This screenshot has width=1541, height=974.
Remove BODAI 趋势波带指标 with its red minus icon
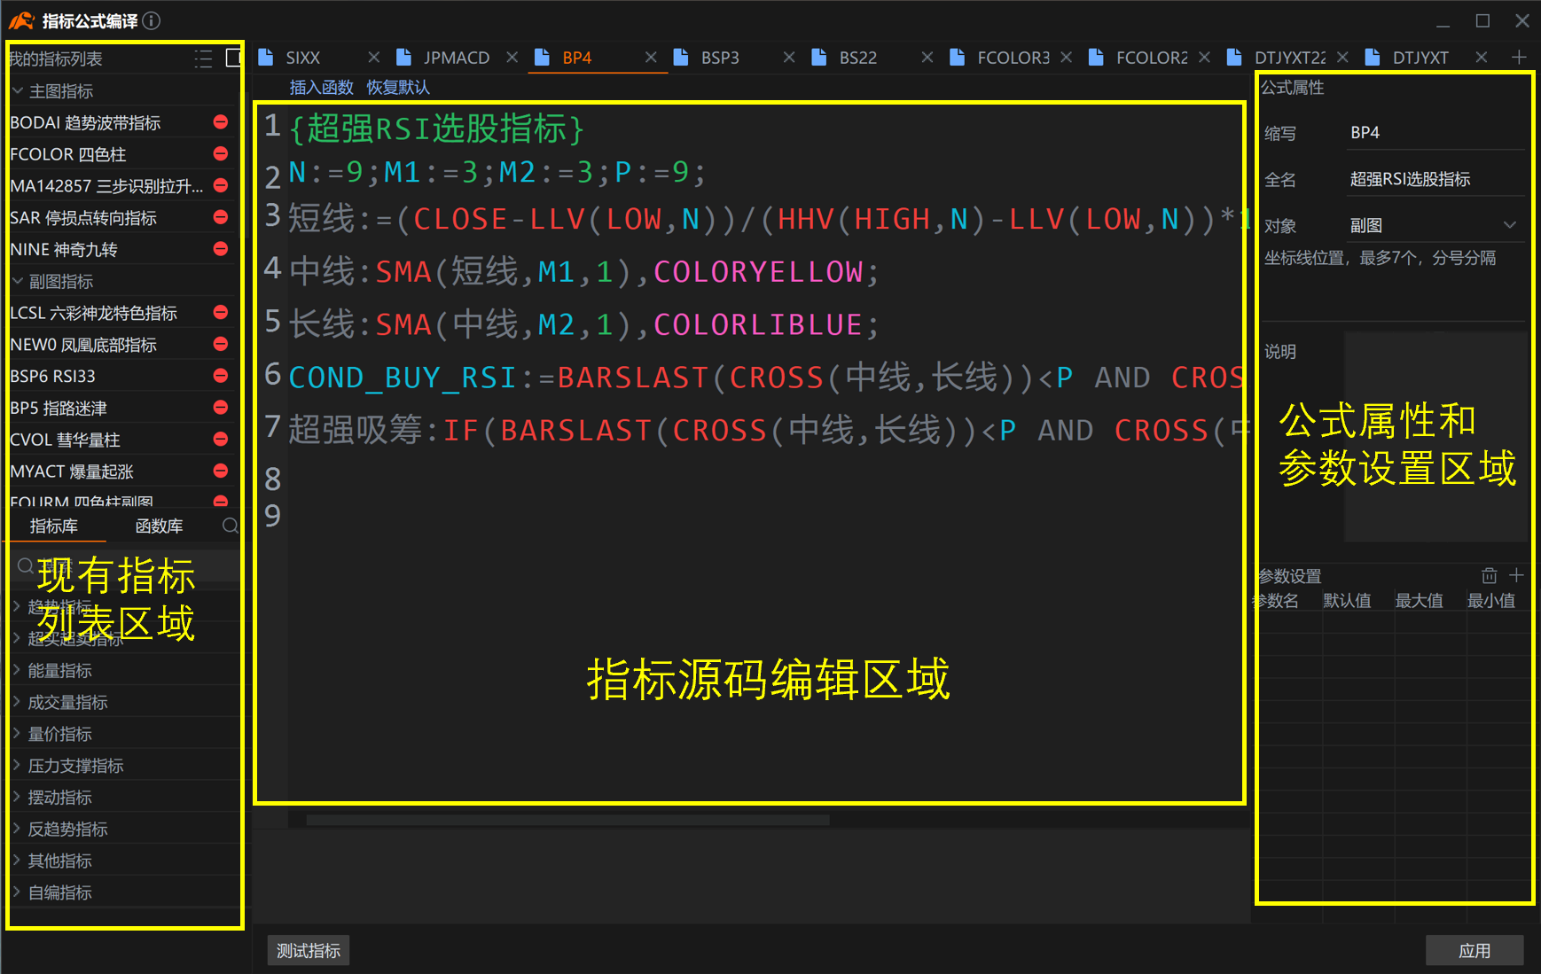[221, 122]
